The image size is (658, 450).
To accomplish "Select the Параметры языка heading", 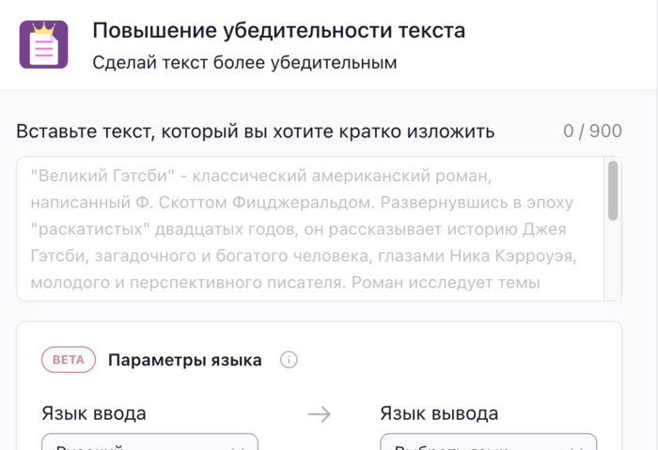I will 184,360.
